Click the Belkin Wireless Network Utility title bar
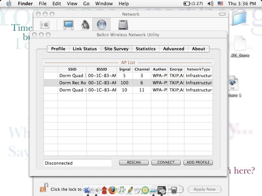262x196 pixels. pos(128,35)
